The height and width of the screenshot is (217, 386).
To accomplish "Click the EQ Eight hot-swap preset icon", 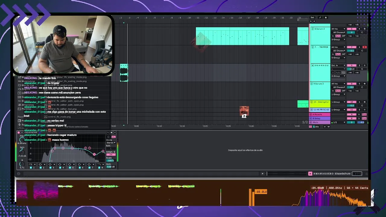I will click(108, 133).
